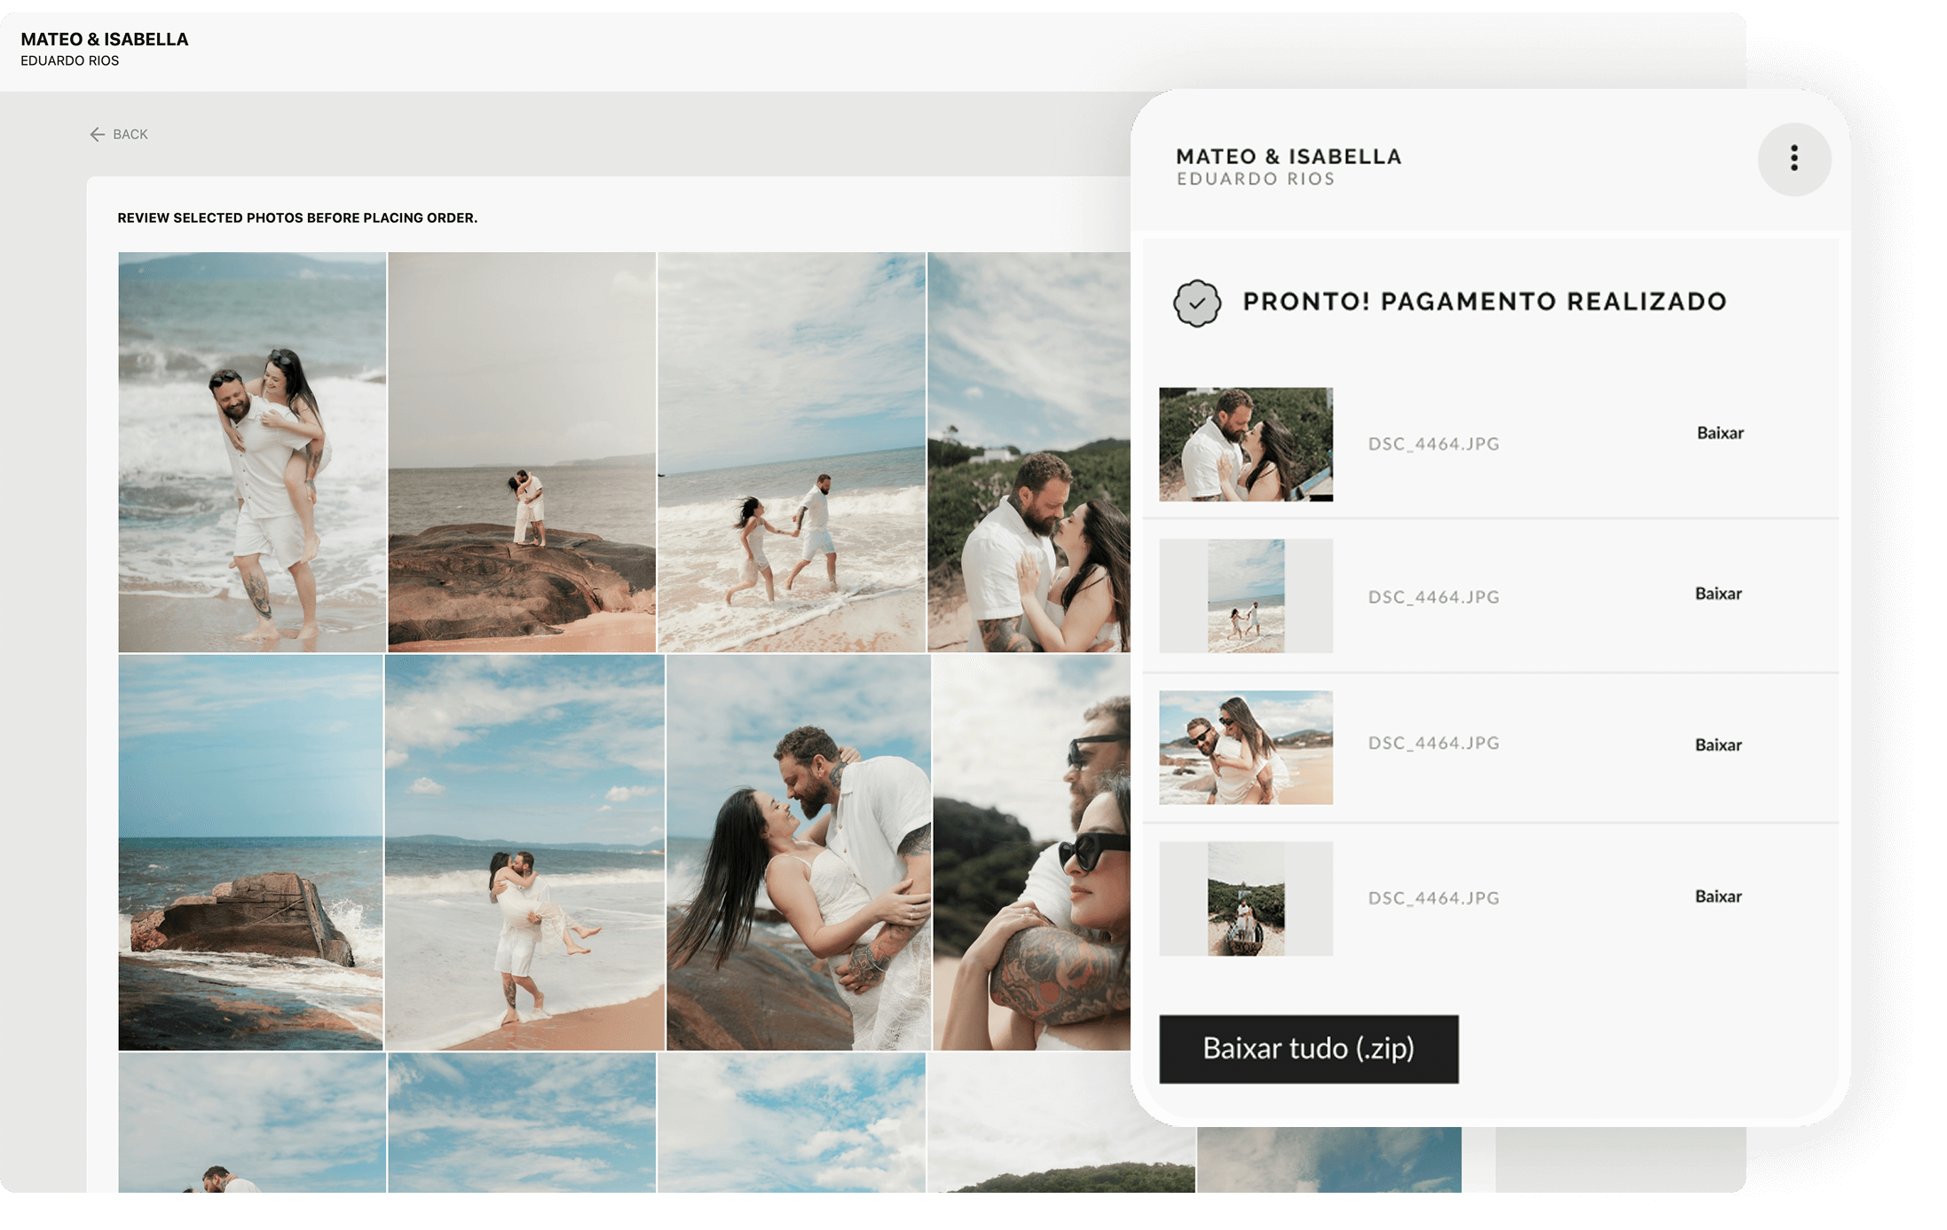Download the second listed photo via Baixar
Viewport: 1947px width, 1230px height.
coord(1717,594)
